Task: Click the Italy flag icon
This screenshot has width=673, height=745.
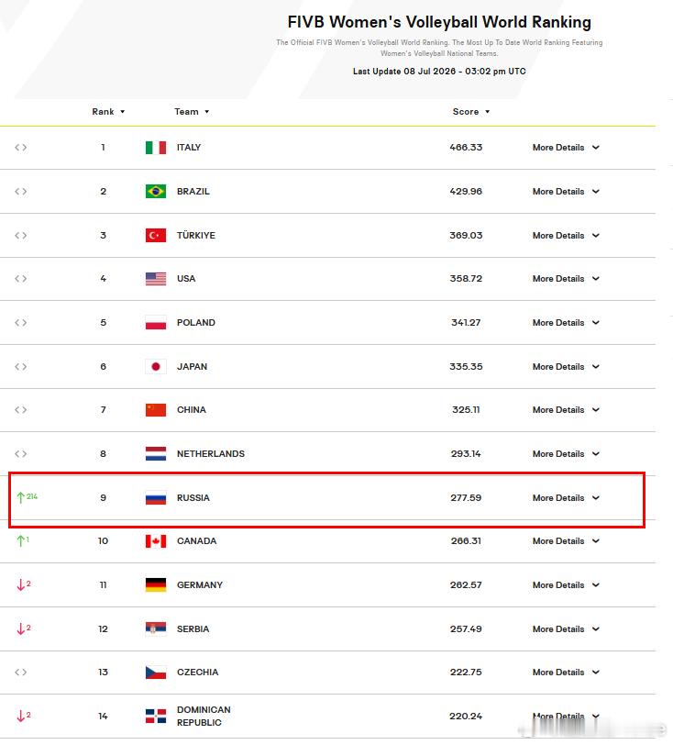Action: (156, 148)
